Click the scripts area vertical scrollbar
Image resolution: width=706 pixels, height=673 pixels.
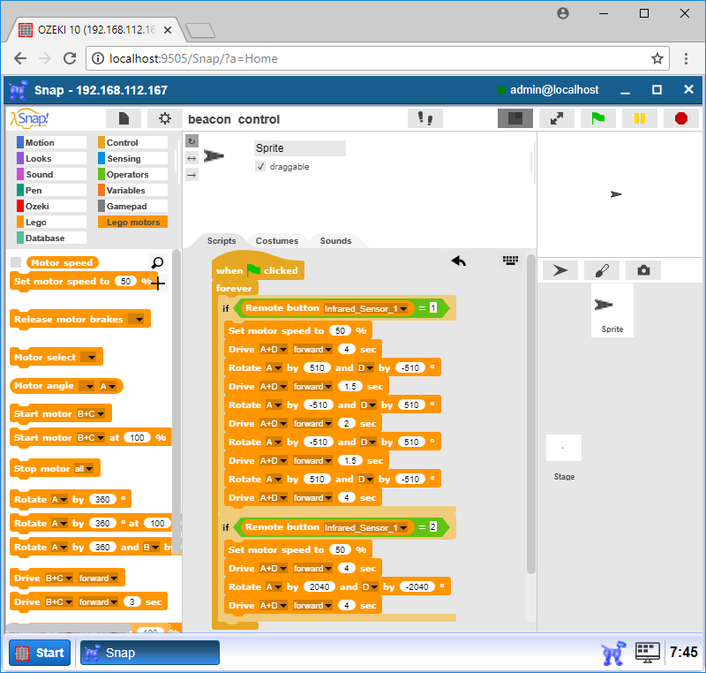coord(531,414)
